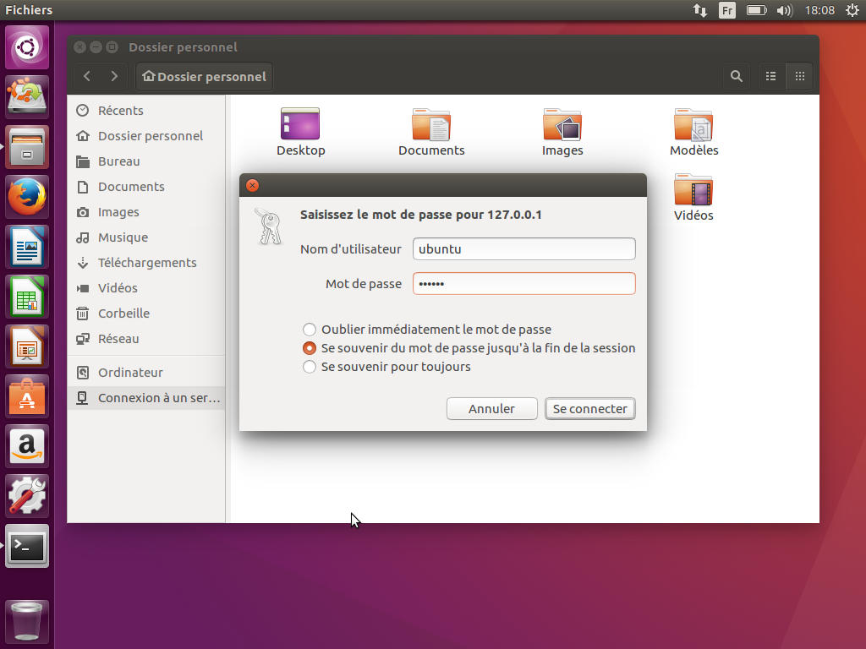The width and height of the screenshot is (866, 649).
Task: Open the Vidéos folder icon
Action: coord(693,191)
